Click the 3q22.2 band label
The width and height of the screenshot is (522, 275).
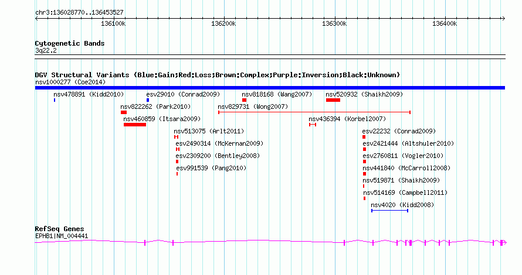(x=46, y=50)
